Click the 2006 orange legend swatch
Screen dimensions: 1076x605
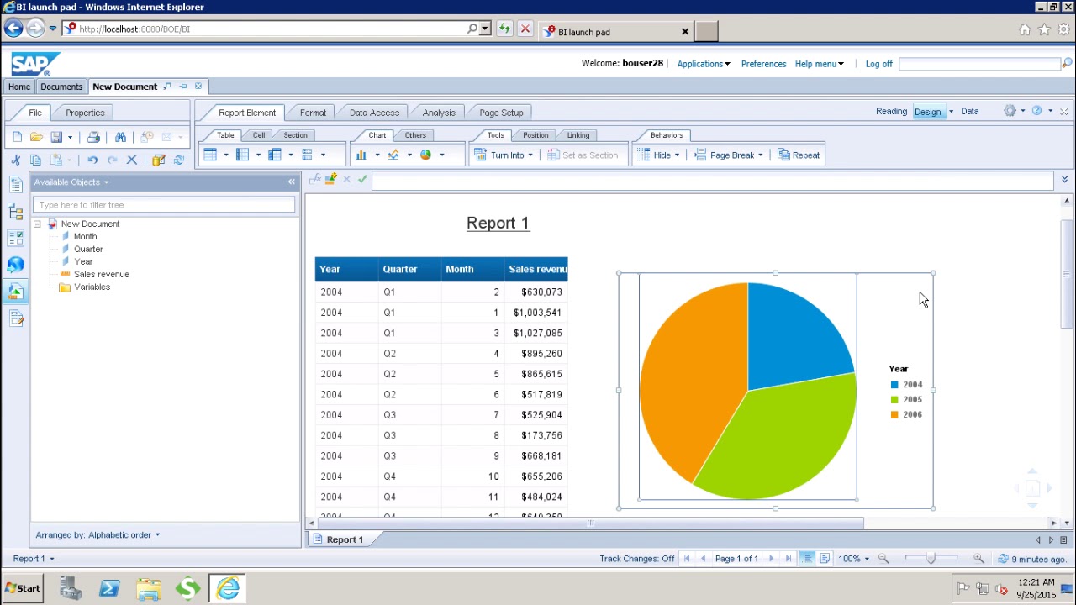click(894, 415)
